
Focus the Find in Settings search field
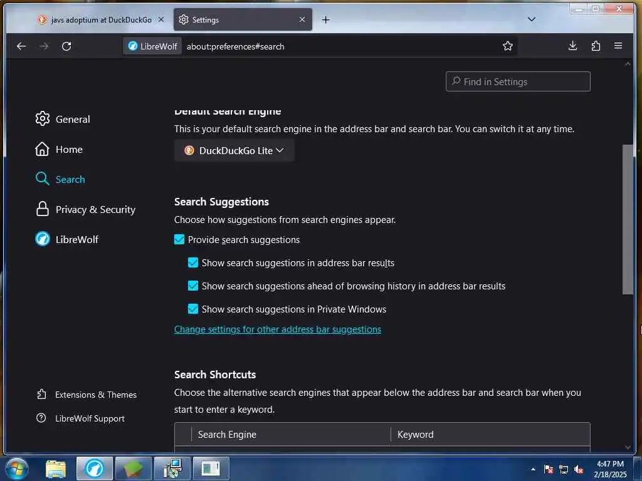click(x=518, y=81)
